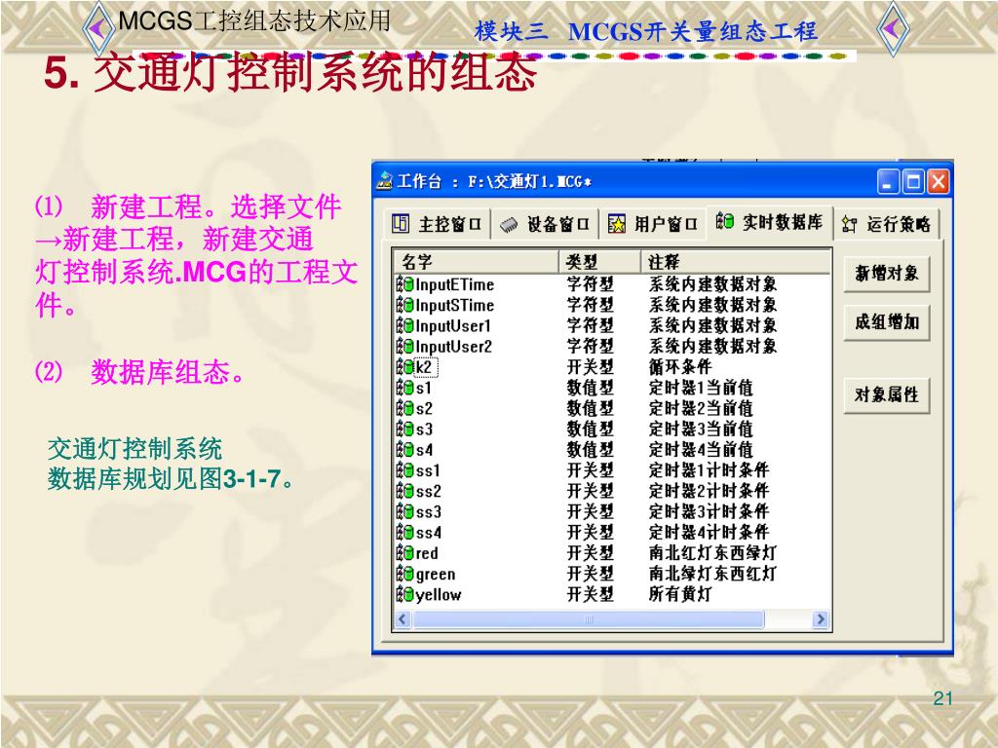Click the 类型 column header
The width and height of the screenshot is (998, 748).
pyautogui.click(x=599, y=261)
